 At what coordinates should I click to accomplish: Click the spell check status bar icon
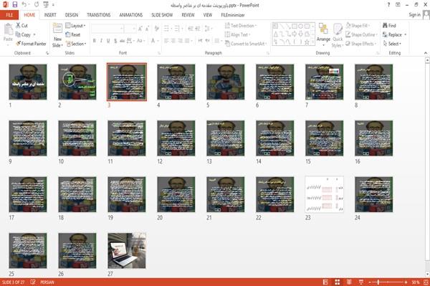click(x=33, y=282)
